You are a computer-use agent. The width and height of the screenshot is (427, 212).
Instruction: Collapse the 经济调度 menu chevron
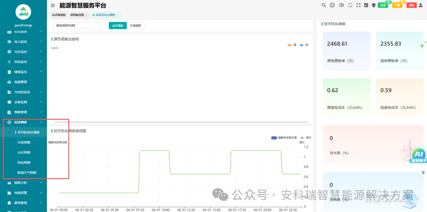click(41, 122)
